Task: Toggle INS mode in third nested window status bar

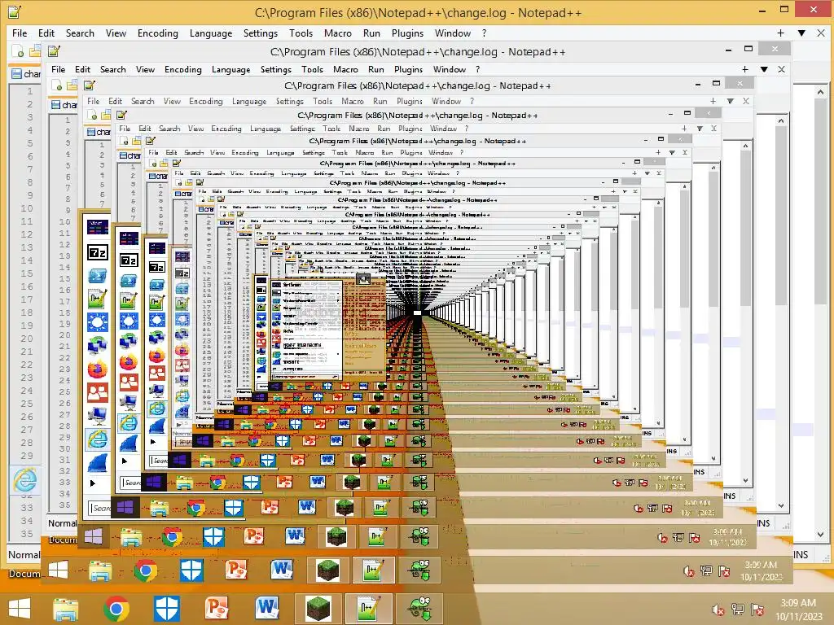Action: tap(730, 496)
